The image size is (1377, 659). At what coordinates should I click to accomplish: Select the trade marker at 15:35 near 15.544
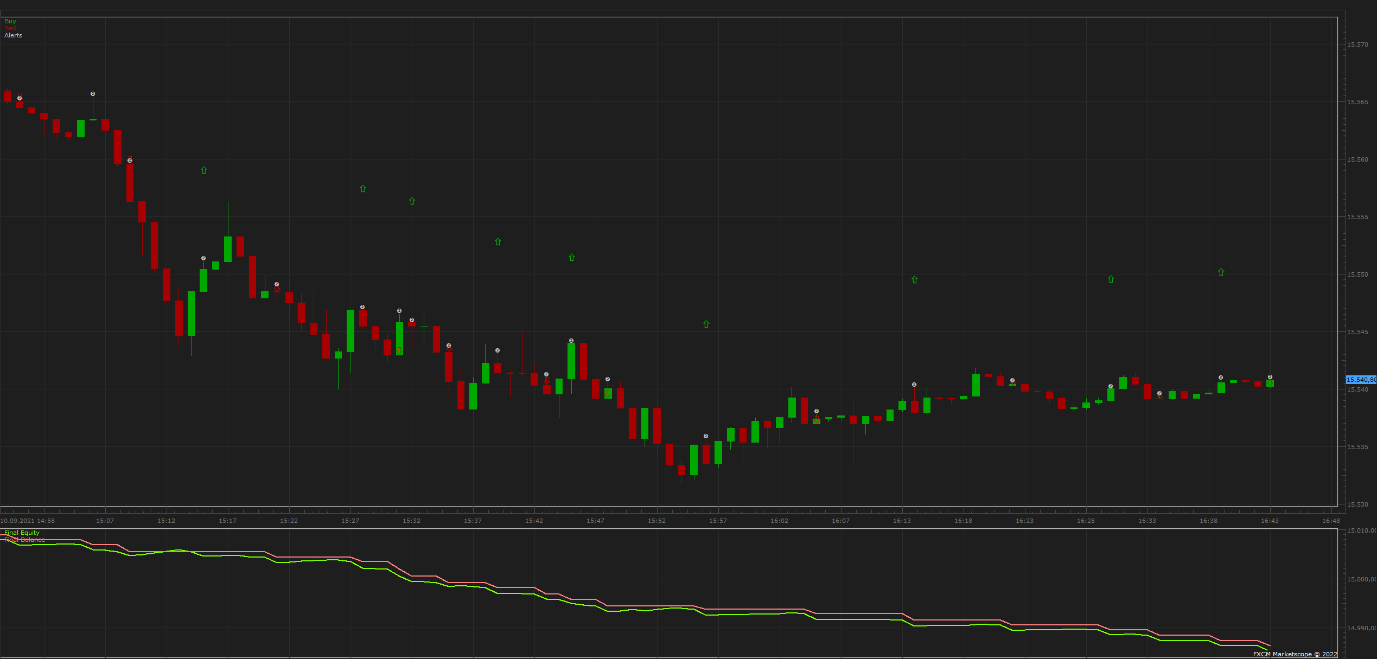(449, 346)
